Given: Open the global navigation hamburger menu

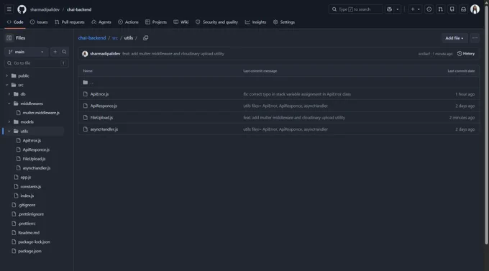Looking at the screenshot, I should tap(9, 9).
